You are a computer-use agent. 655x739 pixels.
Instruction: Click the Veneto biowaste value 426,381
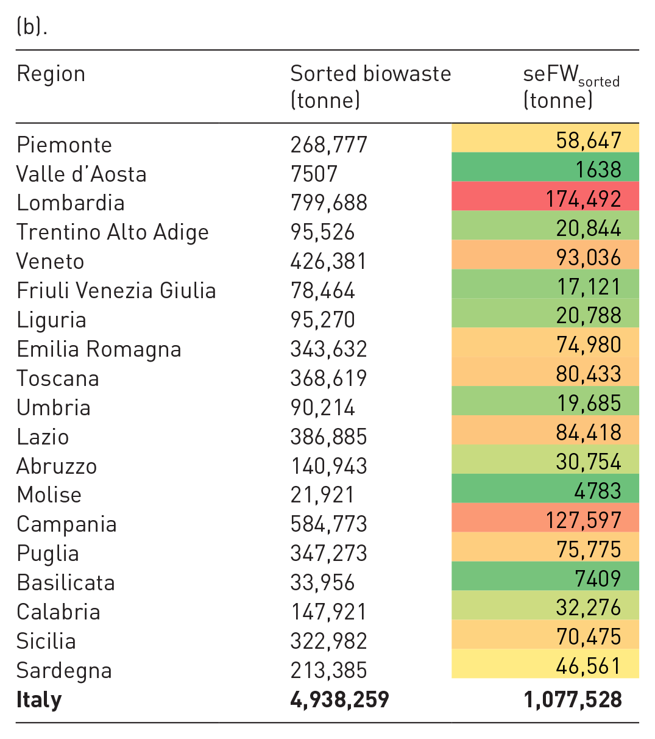pyautogui.click(x=329, y=262)
